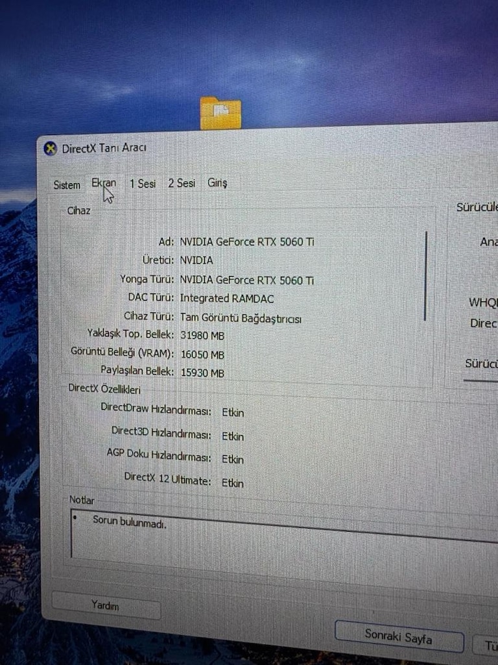
Task: Click the Cihaz panel scrollbar
Action: (x=425, y=275)
